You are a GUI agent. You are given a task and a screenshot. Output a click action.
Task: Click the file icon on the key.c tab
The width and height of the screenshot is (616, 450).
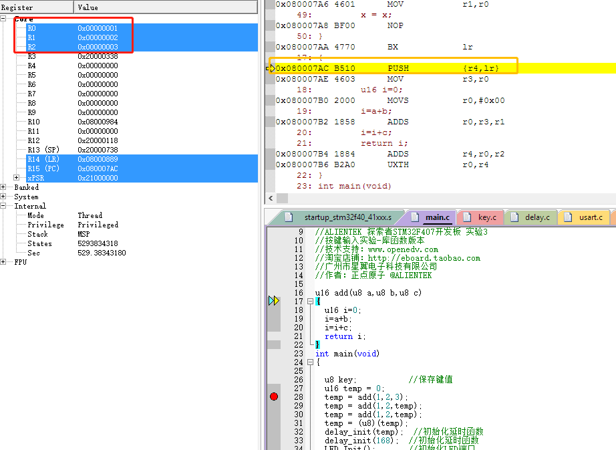(x=467, y=217)
